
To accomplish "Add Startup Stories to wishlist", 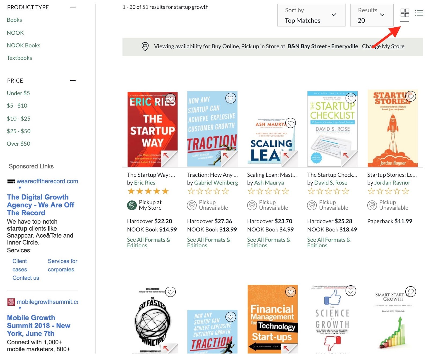I will pyautogui.click(x=411, y=96).
